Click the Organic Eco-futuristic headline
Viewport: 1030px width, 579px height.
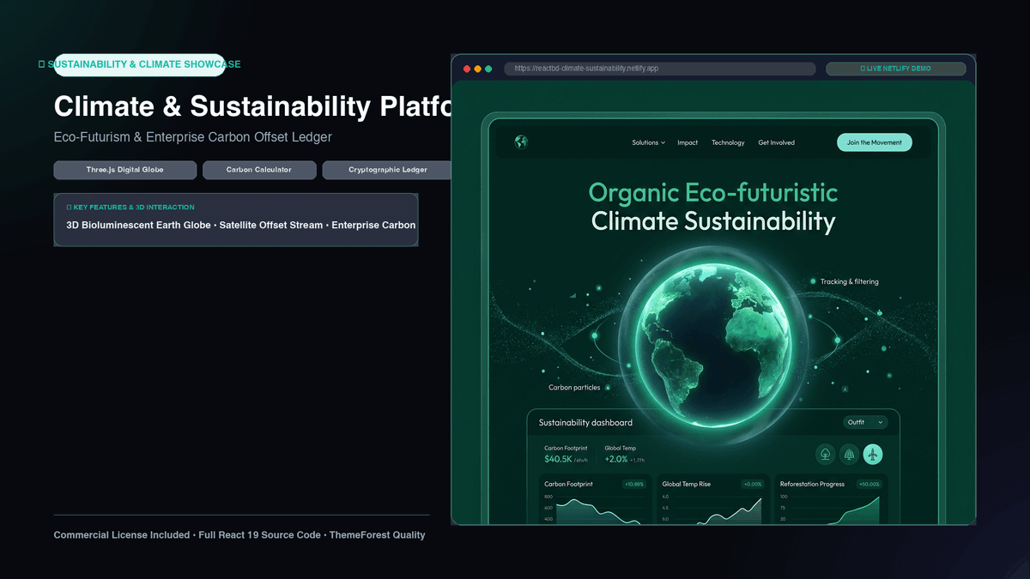coord(713,191)
